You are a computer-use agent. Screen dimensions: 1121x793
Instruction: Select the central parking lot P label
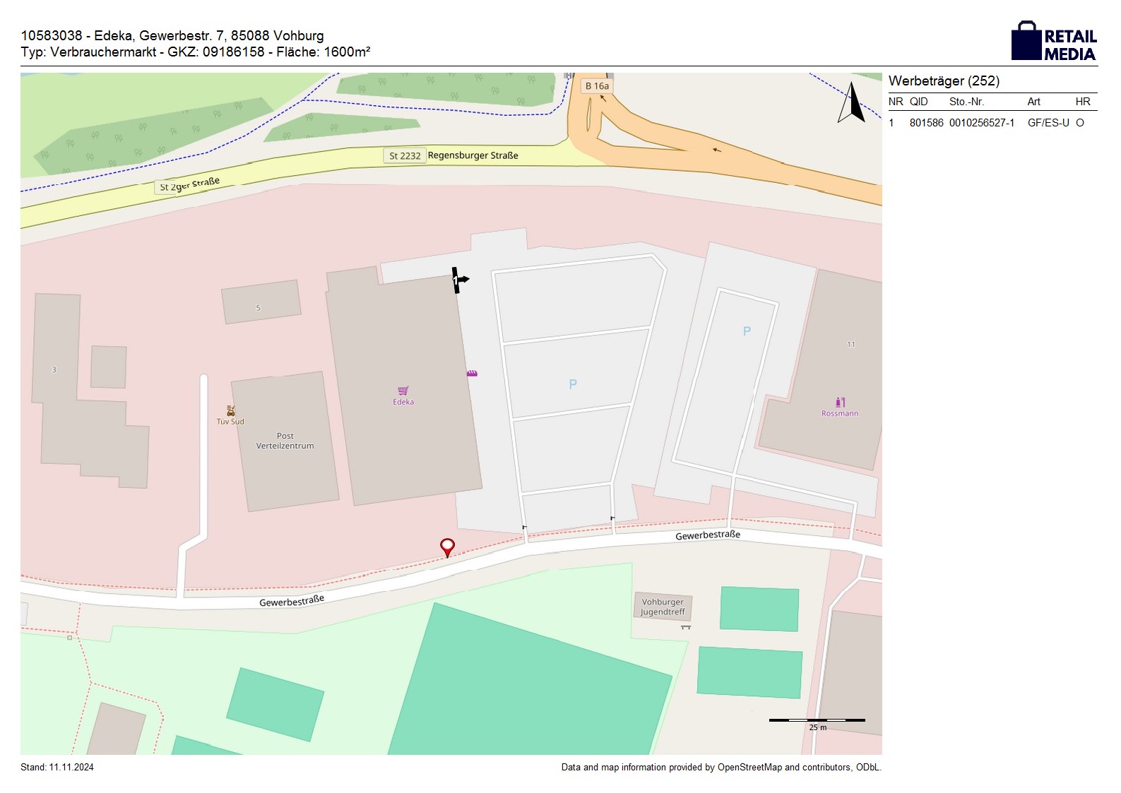pyautogui.click(x=573, y=384)
